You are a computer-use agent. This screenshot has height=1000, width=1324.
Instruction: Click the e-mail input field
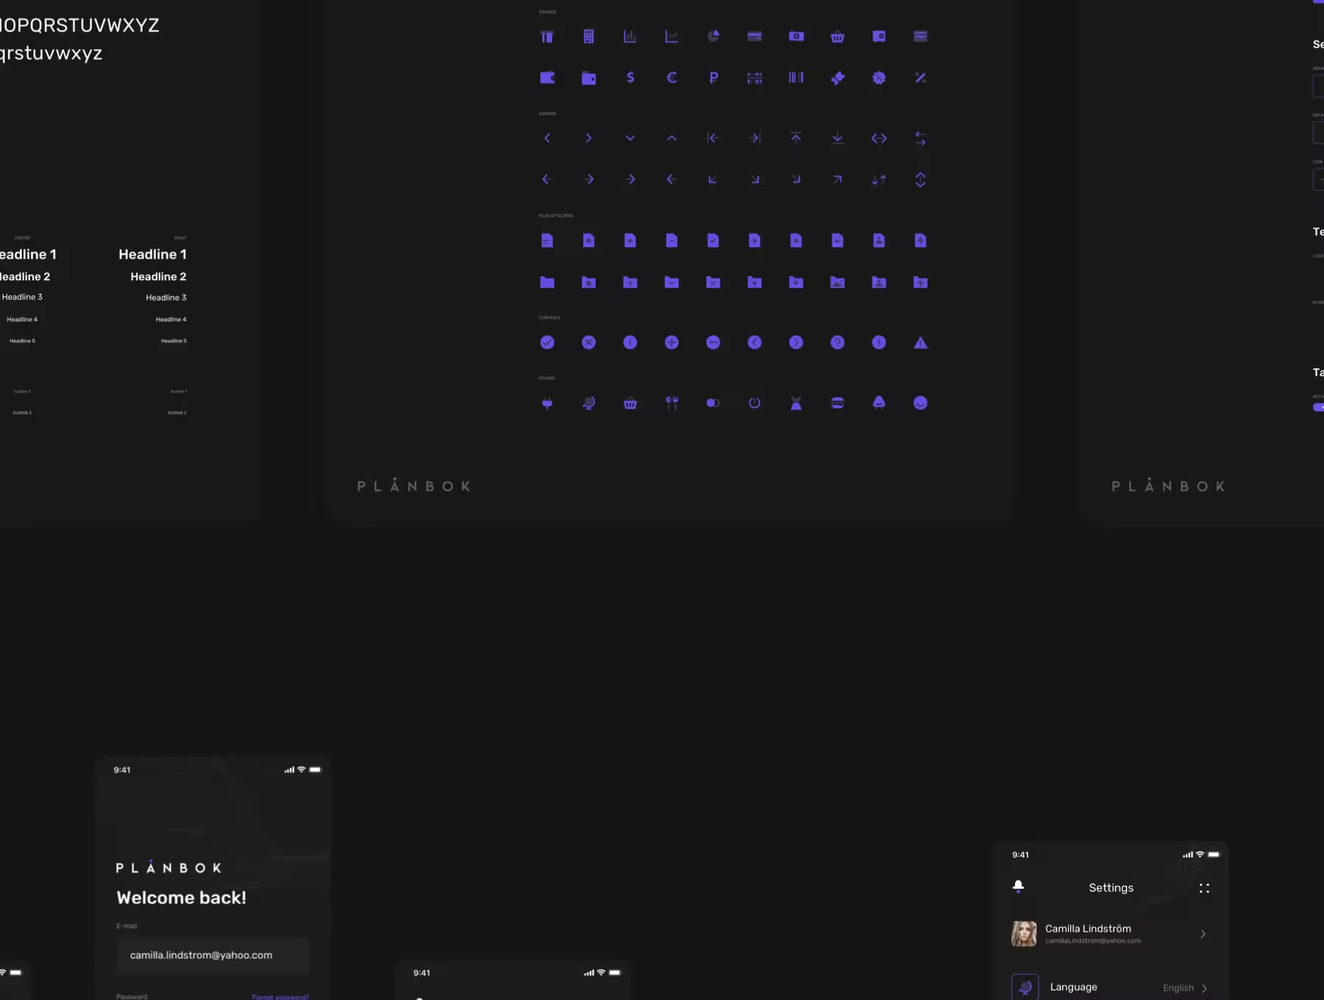click(x=213, y=955)
